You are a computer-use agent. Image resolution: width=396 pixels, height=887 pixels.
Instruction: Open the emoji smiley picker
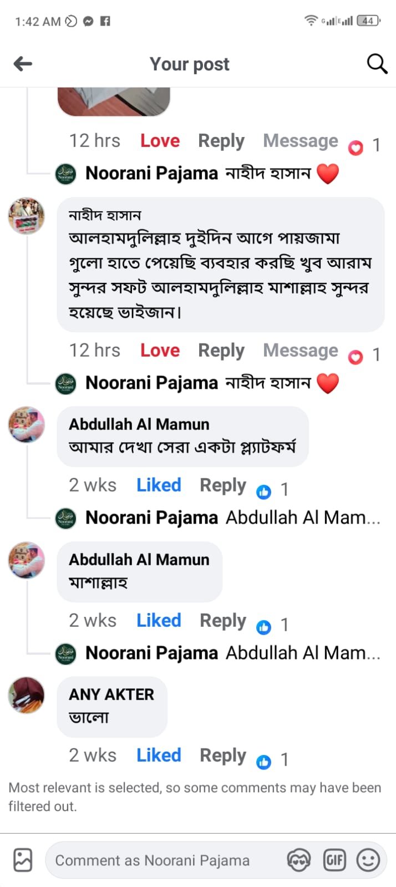tap(368, 860)
